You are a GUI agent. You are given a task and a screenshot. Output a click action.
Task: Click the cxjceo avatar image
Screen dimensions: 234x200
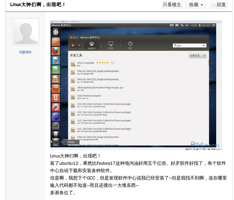25,32
